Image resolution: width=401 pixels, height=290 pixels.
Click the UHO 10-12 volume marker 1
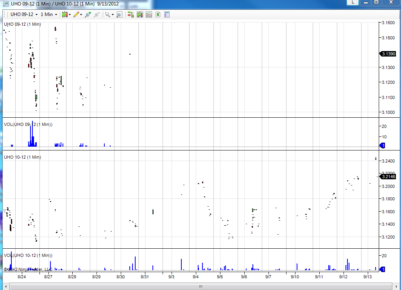[x=382, y=269]
